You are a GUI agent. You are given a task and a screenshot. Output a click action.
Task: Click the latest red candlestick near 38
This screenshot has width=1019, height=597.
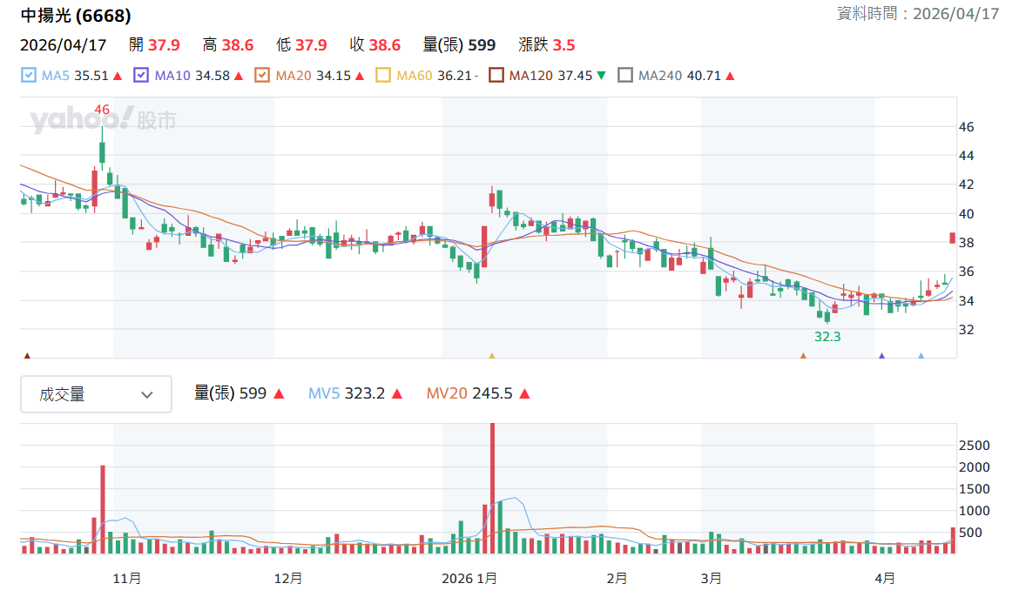click(953, 238)
